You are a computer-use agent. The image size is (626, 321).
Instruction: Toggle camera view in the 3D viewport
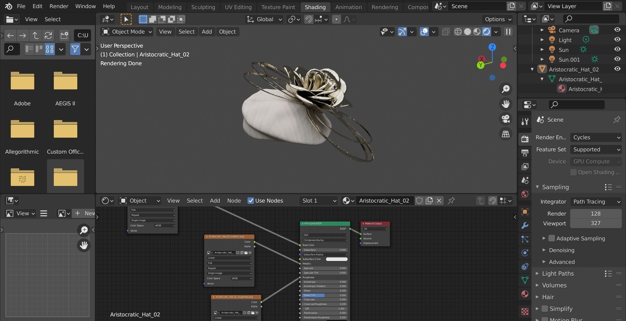506,119
